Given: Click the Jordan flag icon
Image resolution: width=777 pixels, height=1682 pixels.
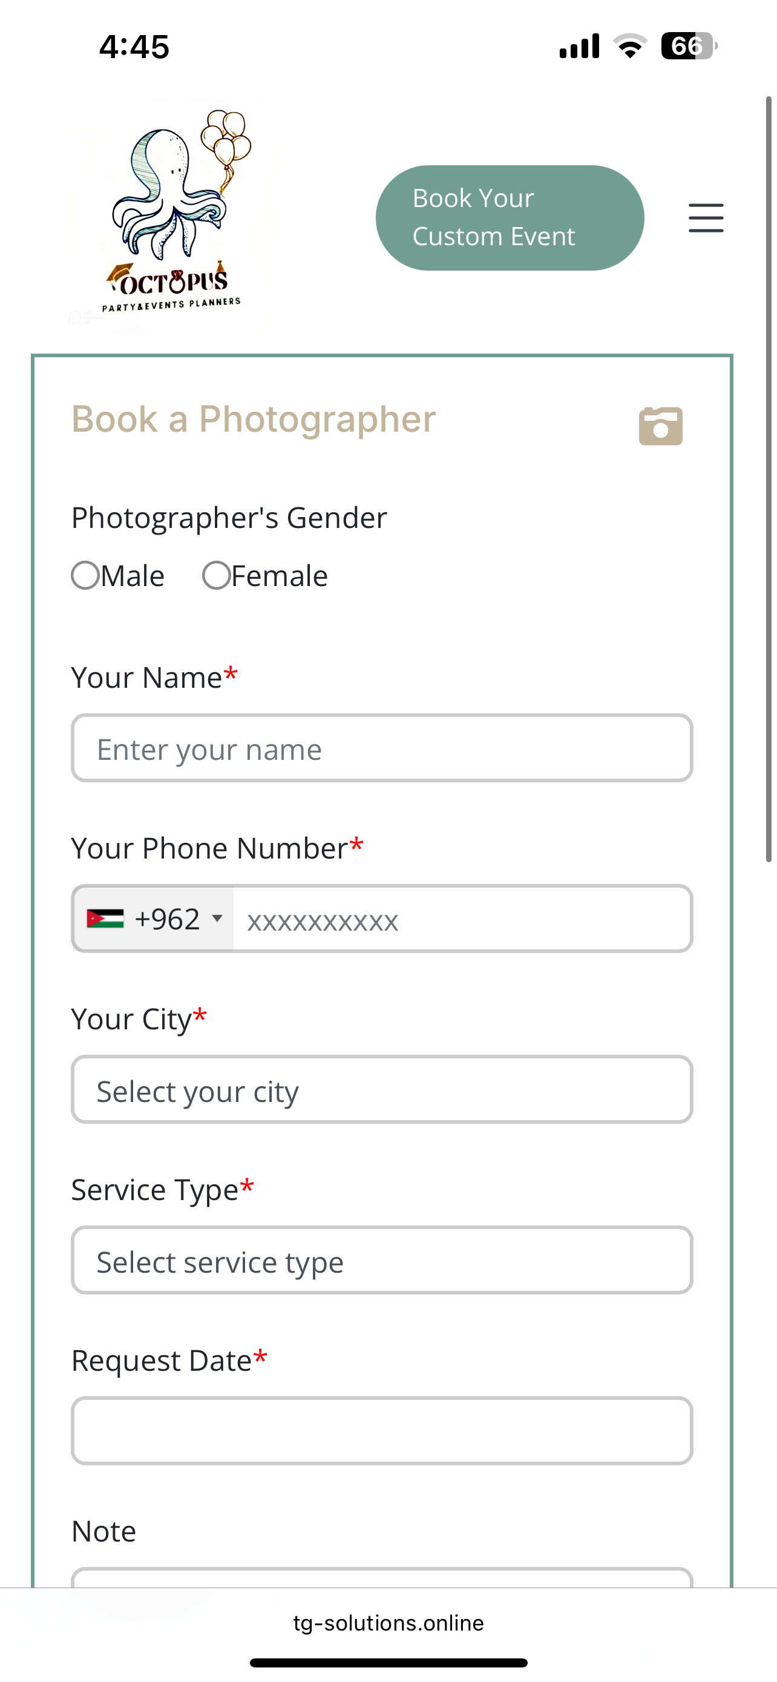Looking at the screenshot, I should pos(105,919).
